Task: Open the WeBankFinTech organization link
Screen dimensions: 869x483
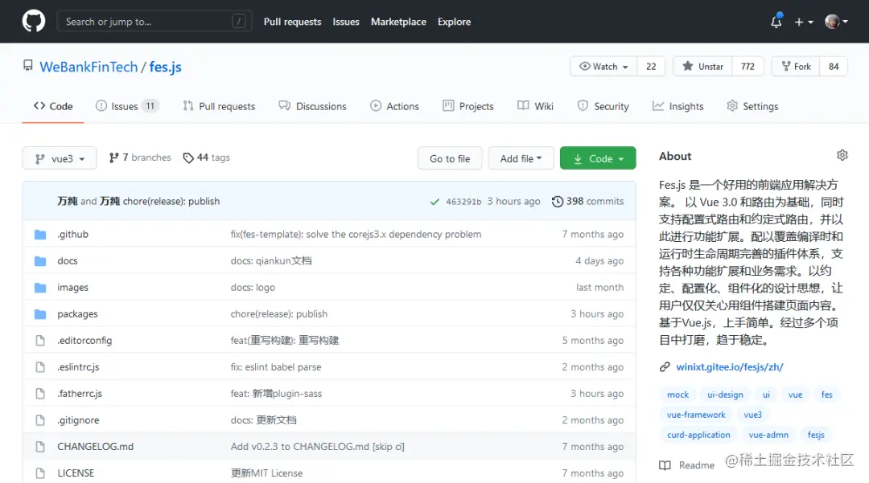Action: click(89, 67)
